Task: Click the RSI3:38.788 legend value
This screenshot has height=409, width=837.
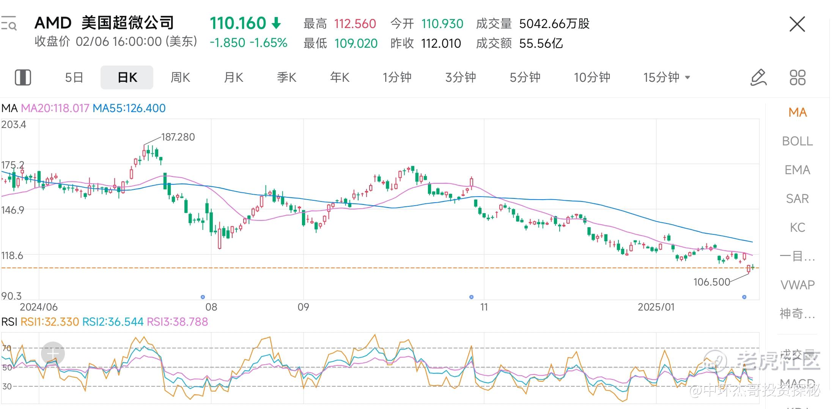Action: [x=177, y=322]
